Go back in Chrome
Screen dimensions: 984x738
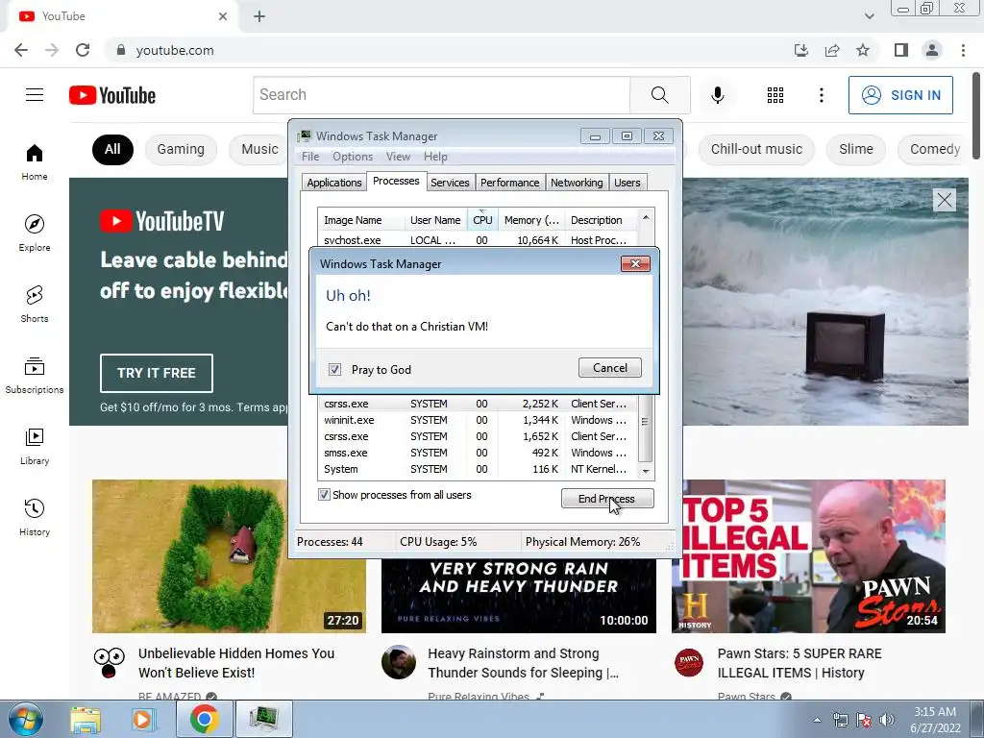coord(21,50)
